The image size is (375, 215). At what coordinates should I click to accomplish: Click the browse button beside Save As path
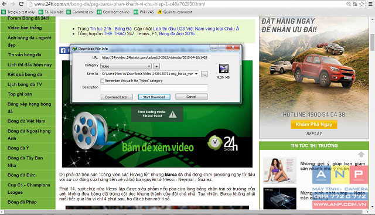tap(204, 74)
